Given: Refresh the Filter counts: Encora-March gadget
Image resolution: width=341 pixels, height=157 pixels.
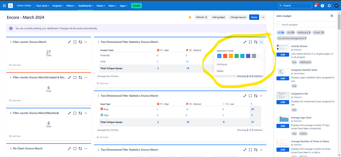Looking at the screenshot, I should coord(80,42).
